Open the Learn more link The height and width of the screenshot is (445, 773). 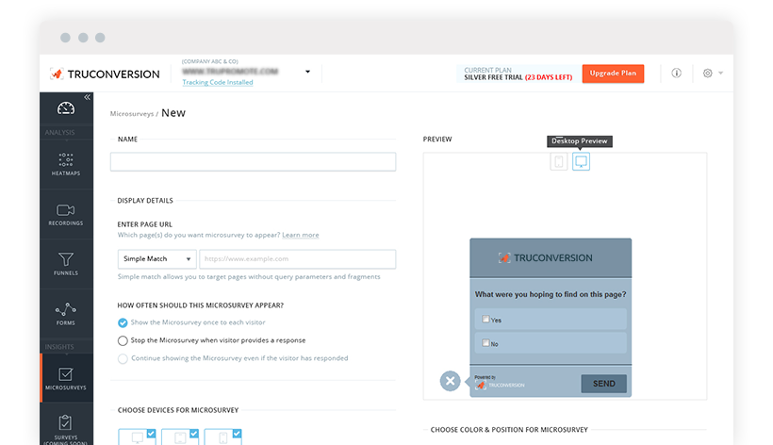click(x=300, y=235)
